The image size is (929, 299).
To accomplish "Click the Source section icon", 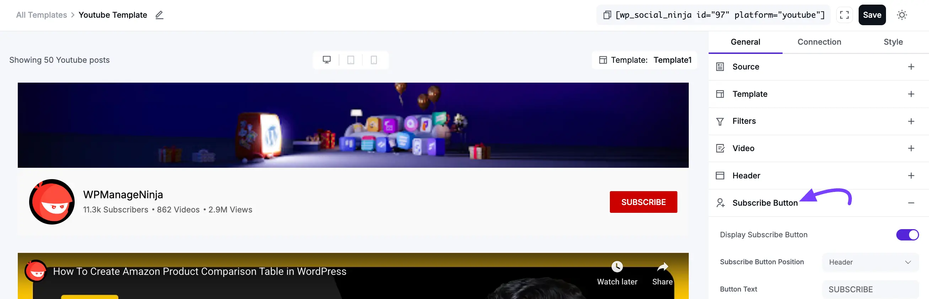I will [720, 67].
